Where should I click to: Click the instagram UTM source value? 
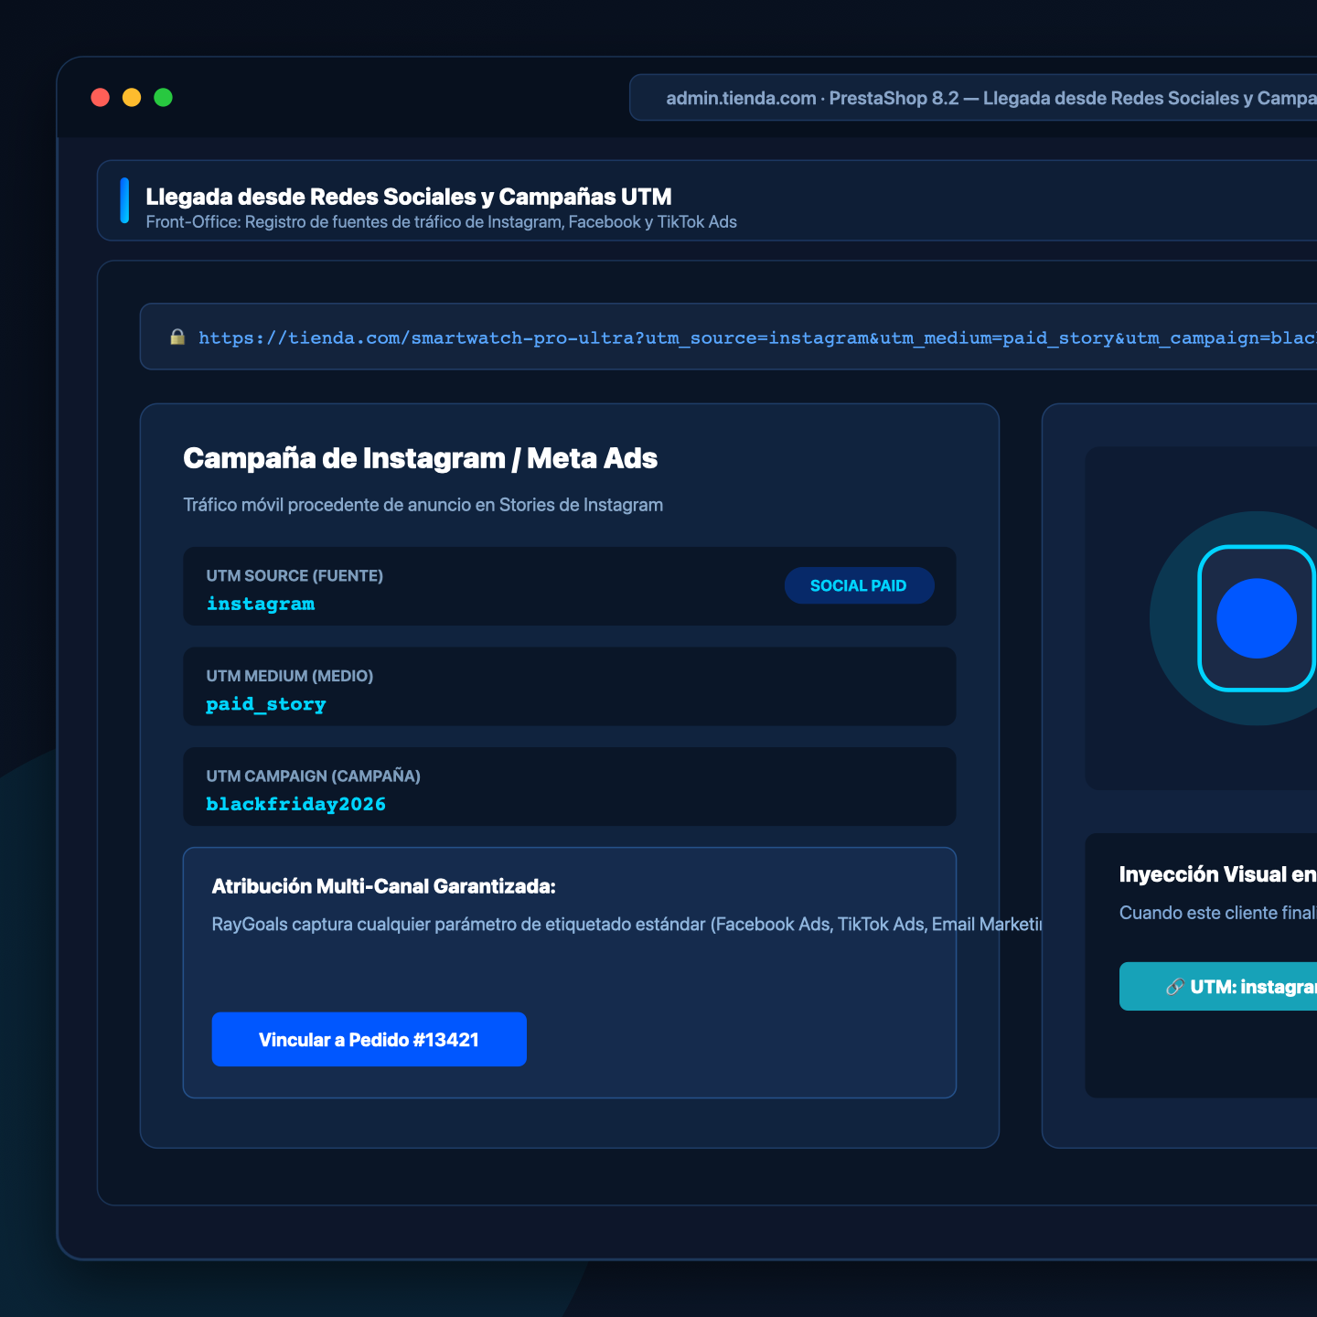click(x=261, y=604)
